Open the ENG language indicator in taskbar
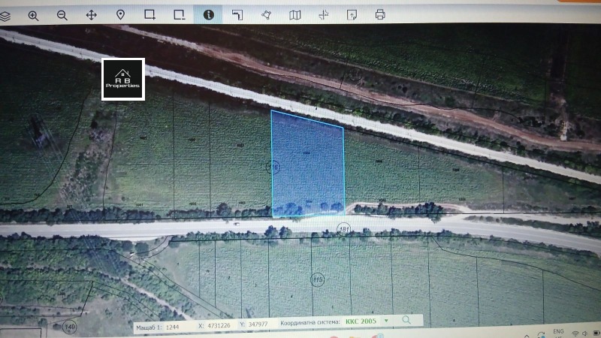 coord(558,332)
